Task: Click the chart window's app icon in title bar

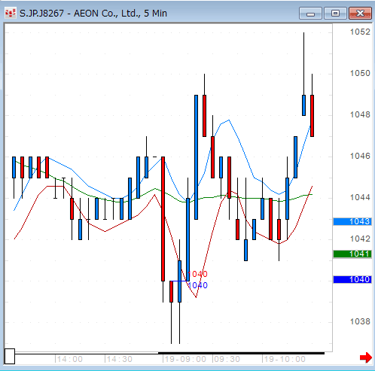Action: (11, 13)
